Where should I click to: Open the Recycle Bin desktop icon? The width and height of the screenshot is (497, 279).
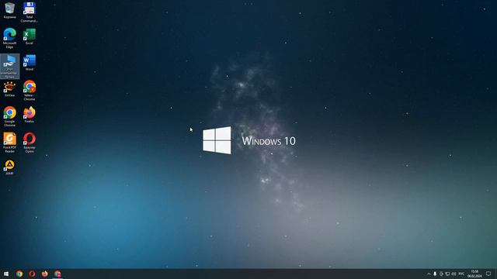click(x=10, y=10)
